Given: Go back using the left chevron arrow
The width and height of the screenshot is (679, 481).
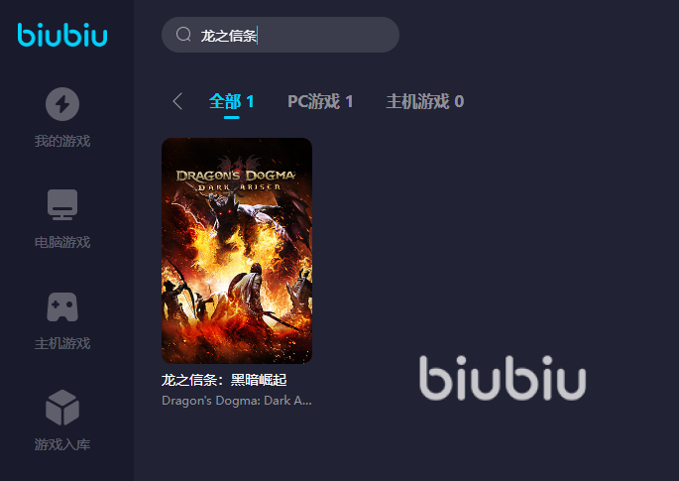Looking at the screenshot, I should tap(177, 101).
